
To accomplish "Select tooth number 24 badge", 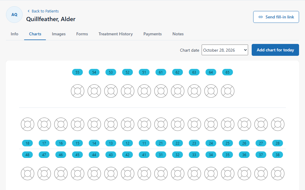I will (211, 143).
